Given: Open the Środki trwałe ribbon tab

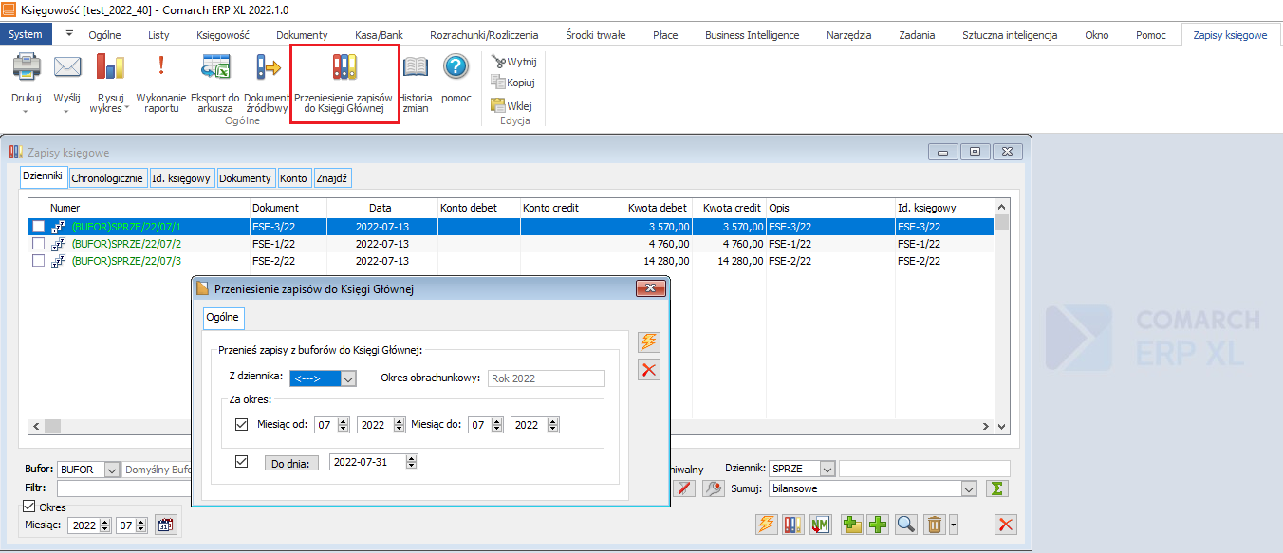Looking at the screenshot, I should (x=595, y=35).
